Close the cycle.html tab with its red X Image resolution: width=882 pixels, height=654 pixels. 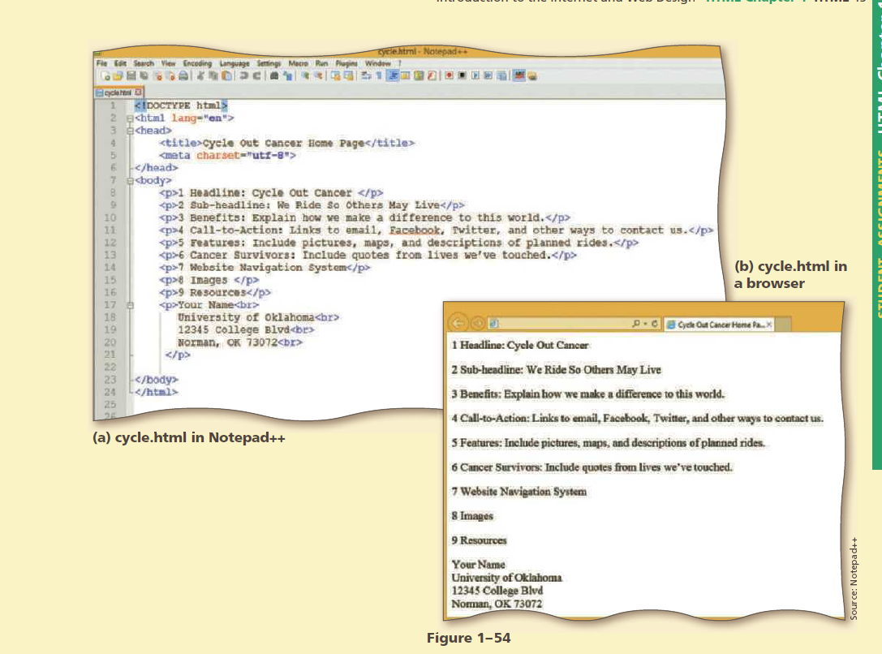(x=138, y=92)
